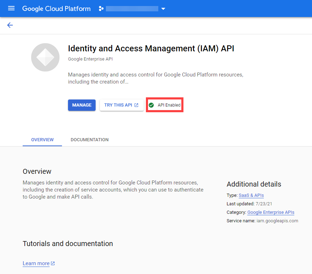
Task: Click the green API Enabled checkmark
Action: (151, 105)
